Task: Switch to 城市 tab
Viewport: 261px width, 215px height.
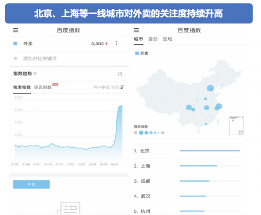Action: tap(138, 39)
